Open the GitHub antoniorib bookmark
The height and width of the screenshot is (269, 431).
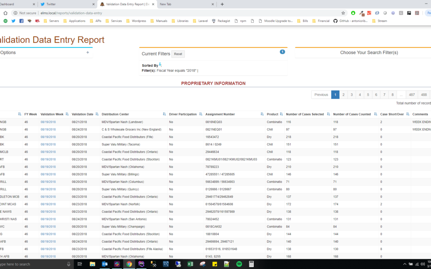pyautogui.click(x=350, y=21)
